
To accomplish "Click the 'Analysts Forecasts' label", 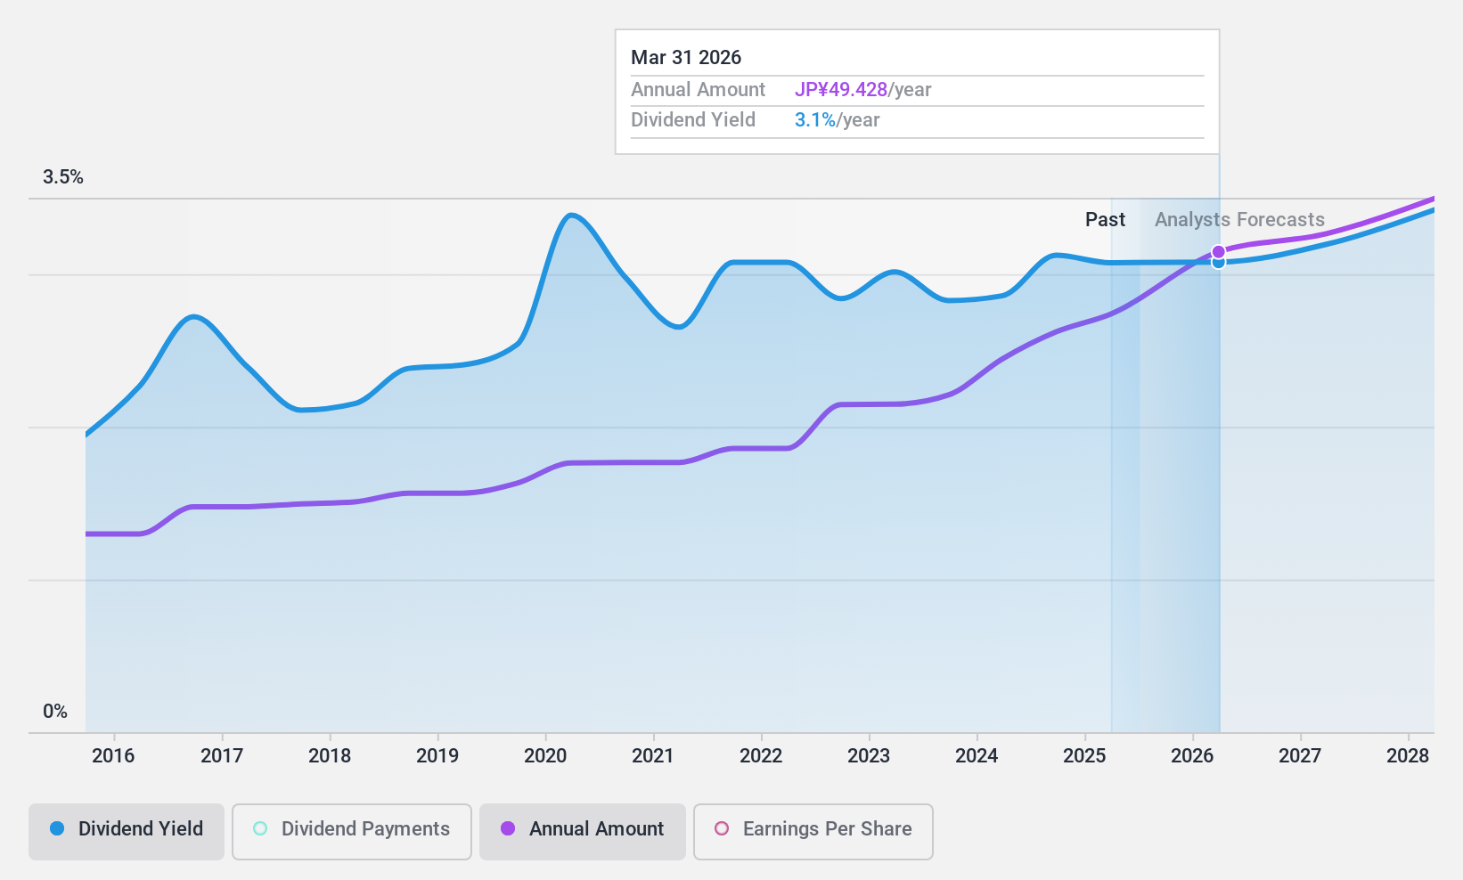I will pos(1239,220).
